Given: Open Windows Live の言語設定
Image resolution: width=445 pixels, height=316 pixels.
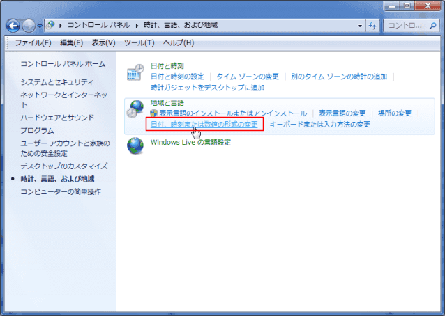Looking at the screenshot, I should 190,142.
